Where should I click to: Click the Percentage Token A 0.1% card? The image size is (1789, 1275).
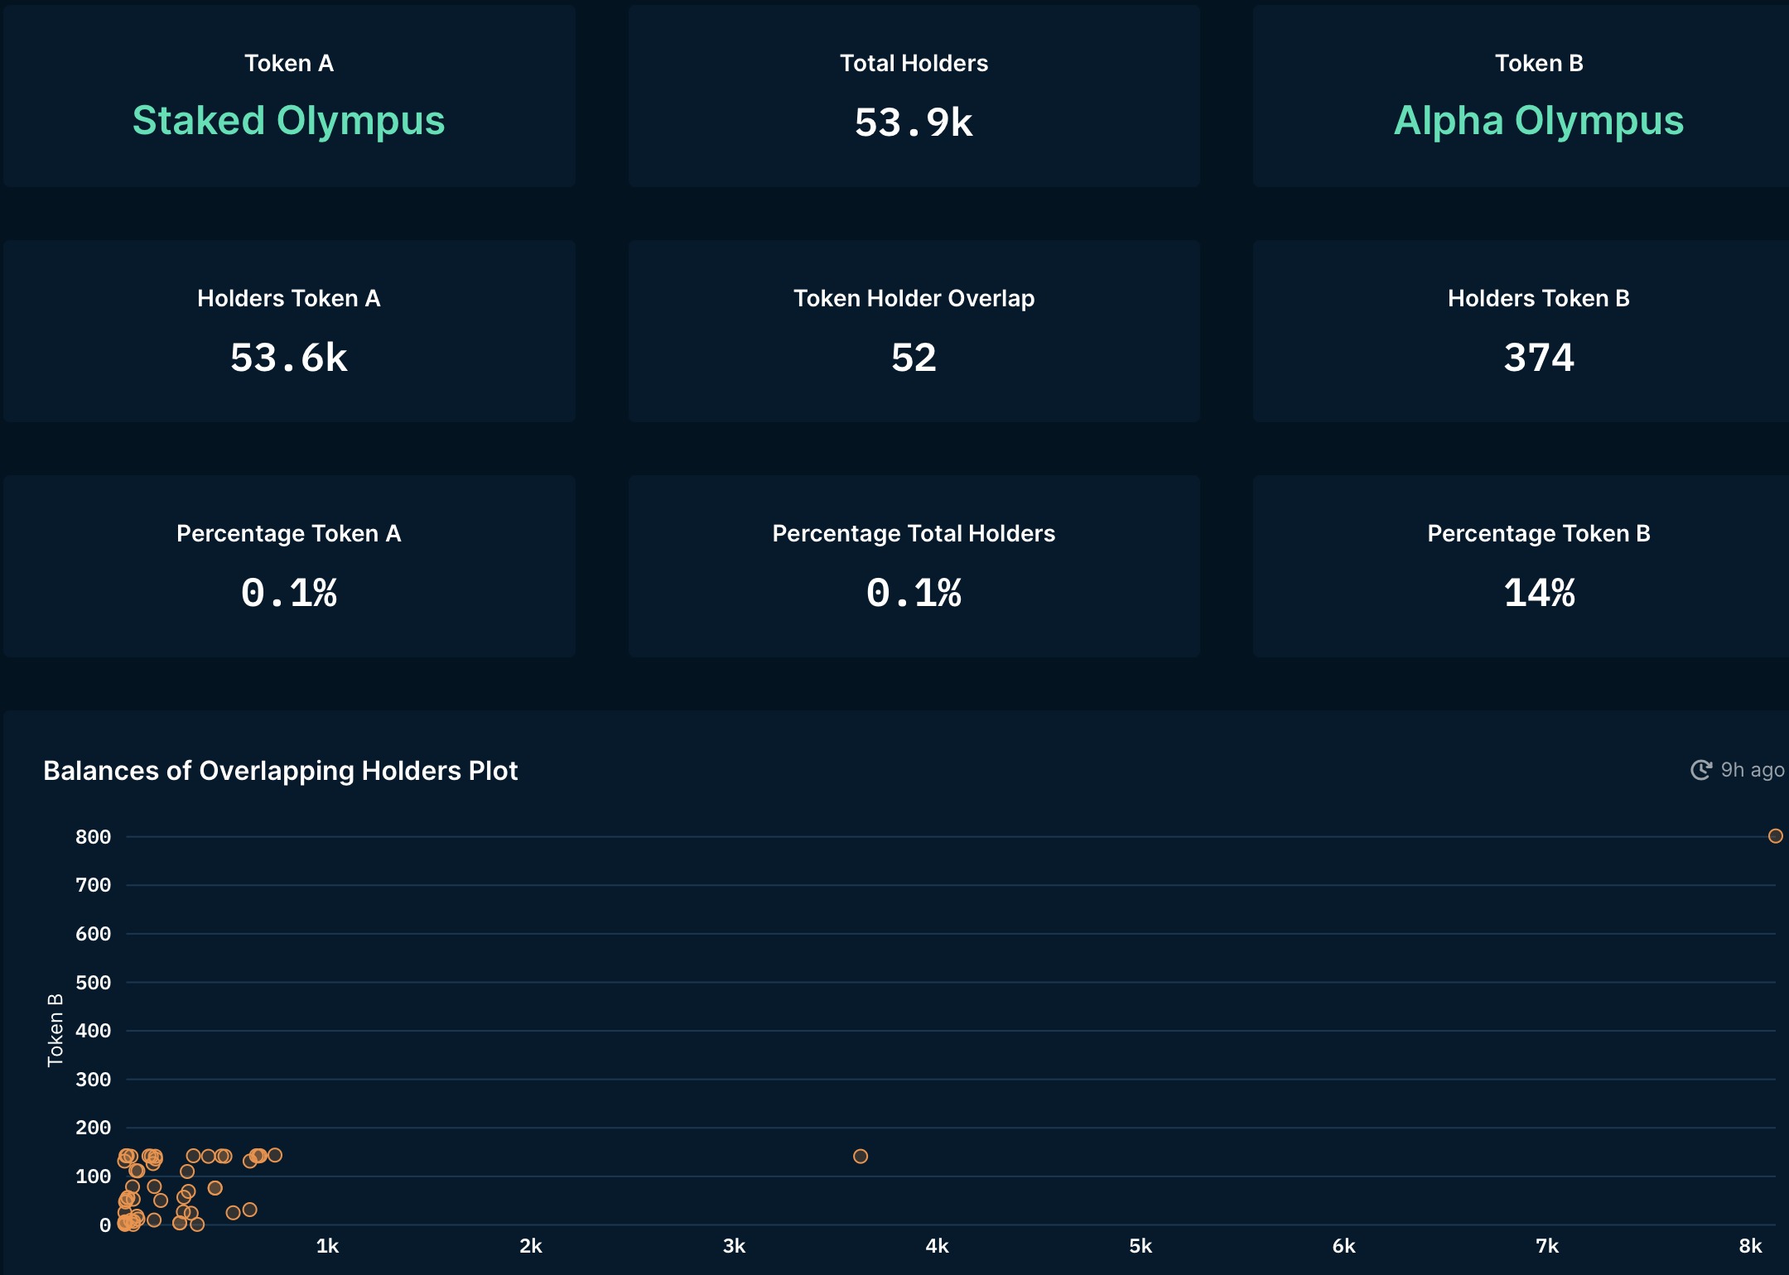[x=289, y=566]
